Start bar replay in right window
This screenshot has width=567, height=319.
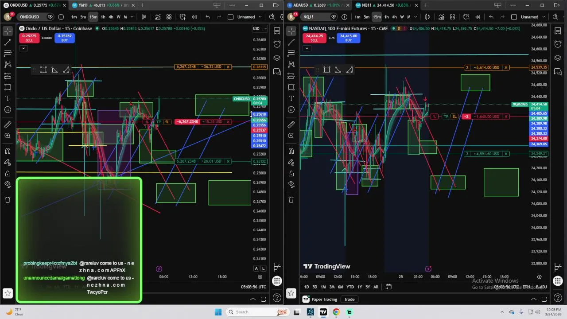click(x=478, y=17)
